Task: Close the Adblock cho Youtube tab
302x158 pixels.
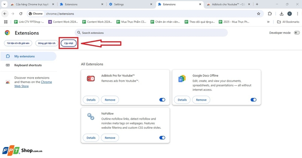Action: tap(249, 4)
